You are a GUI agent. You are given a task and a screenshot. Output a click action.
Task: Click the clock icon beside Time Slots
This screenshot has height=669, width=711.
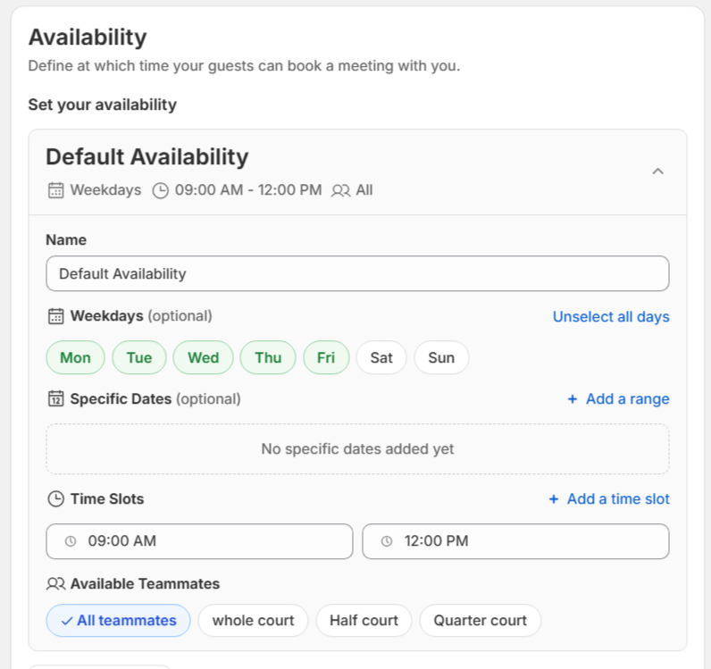pyautogui.click(x=55, y=499)
